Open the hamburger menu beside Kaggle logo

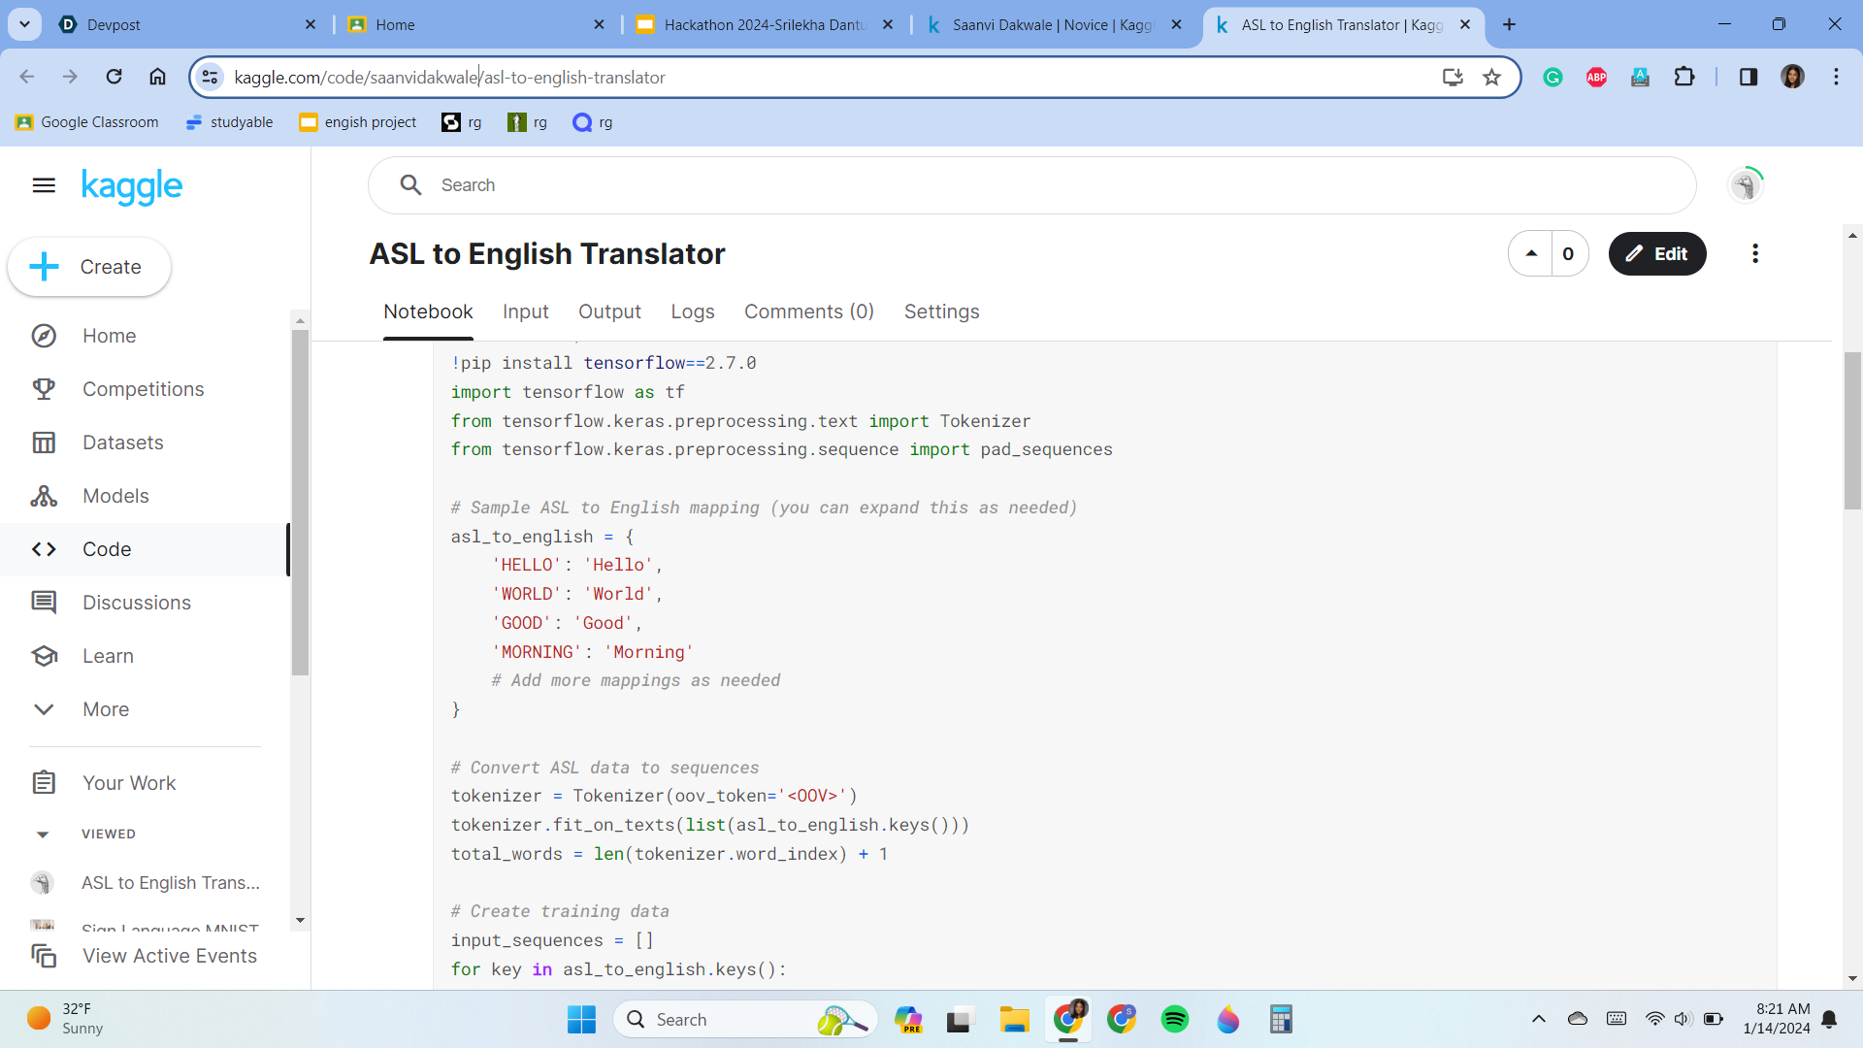(x=44, y=185)
